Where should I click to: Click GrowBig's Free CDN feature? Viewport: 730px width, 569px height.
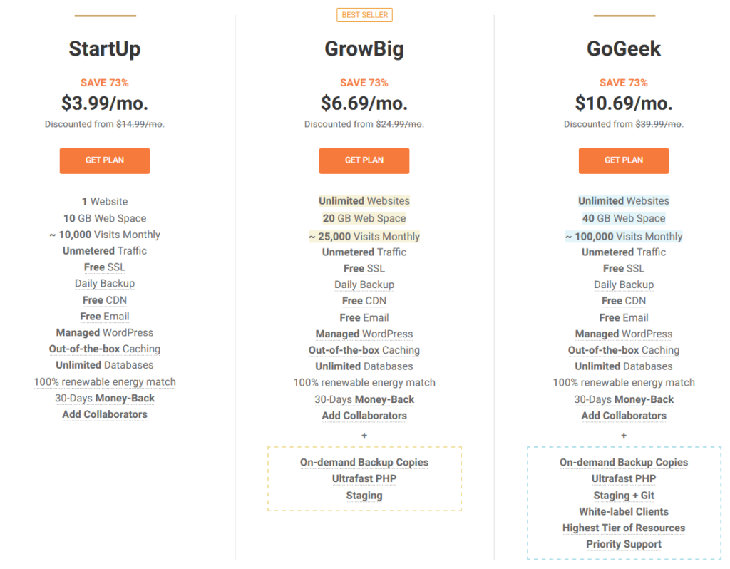tap(364, 302)
